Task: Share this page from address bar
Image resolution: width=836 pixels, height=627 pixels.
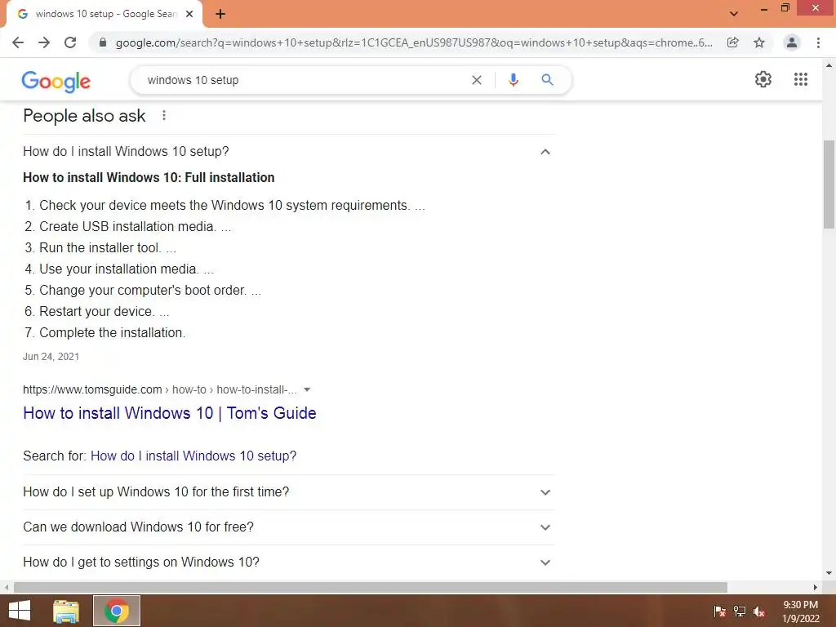Action: pyautogui.click(x=733, y=42)
